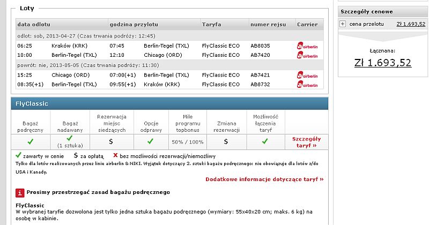Viewport: 429px width, 225px height.
Task: Click the airberlin logo for flight AB8035
Action: [307, 46]
